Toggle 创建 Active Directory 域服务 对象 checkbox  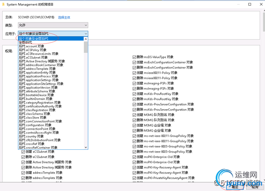23,162
